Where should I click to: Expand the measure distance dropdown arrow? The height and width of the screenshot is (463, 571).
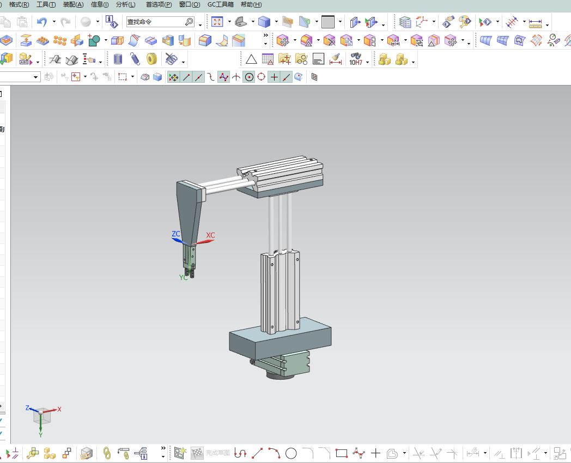(548, 25)
